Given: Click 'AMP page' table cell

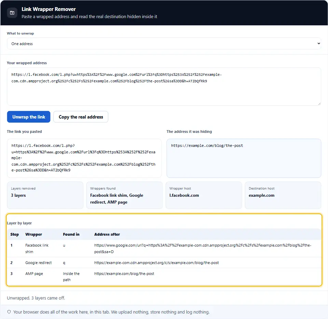Looking at the screenshot, I should (x=34, y=274).
